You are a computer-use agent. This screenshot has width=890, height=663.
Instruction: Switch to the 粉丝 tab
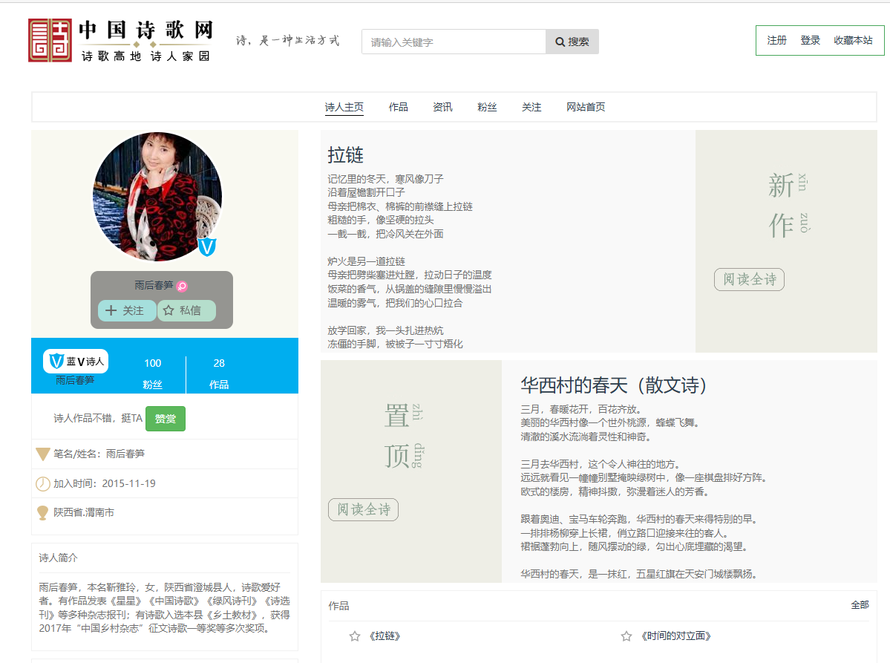[487, 107]
